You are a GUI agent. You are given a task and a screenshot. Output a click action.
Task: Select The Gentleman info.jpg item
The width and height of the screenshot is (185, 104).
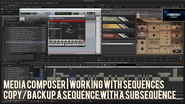14,73
